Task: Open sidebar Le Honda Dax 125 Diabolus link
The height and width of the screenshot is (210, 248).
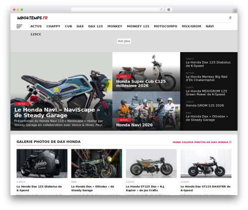Action: (208, 64)
